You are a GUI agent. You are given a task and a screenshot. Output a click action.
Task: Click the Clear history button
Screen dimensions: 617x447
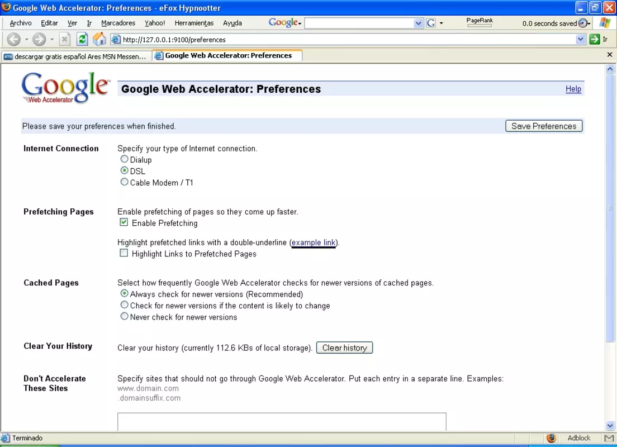344,348
